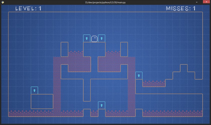Click the MISSES: 1 counter
The width and height of the screenshot is (211, 125).
[x=181, y=8]
